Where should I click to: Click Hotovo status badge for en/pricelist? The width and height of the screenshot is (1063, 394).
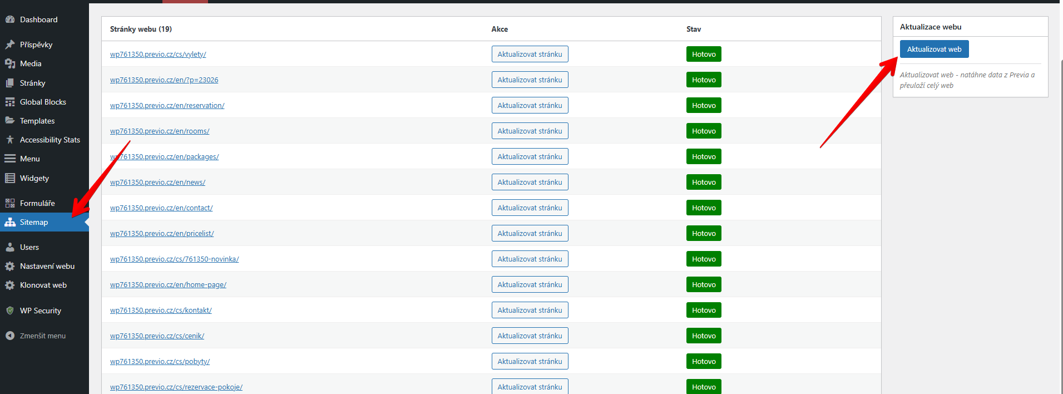point(704,233)
